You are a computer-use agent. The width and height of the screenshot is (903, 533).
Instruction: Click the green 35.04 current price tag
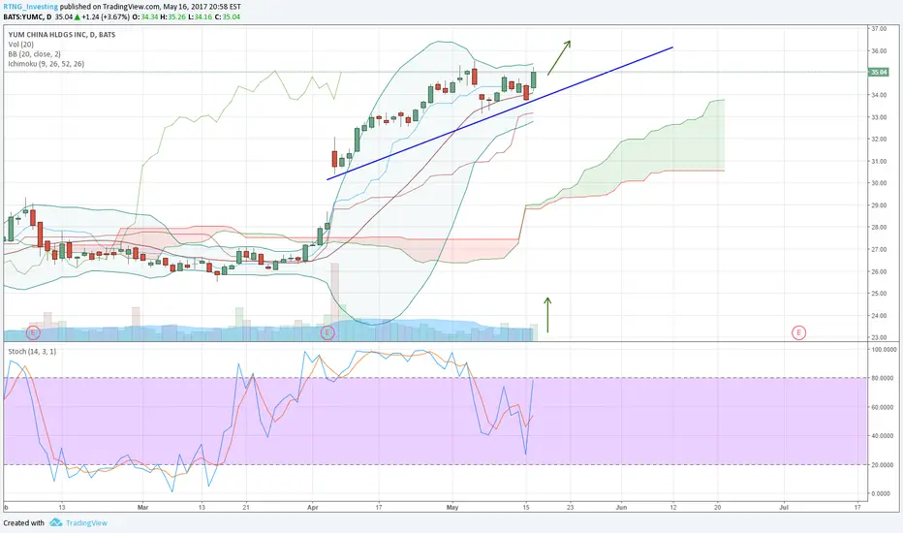coord(879,72)
